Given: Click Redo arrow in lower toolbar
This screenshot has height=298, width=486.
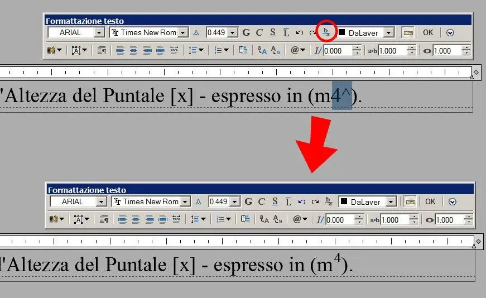Looking at the screenshot, I should coord(315,202).
